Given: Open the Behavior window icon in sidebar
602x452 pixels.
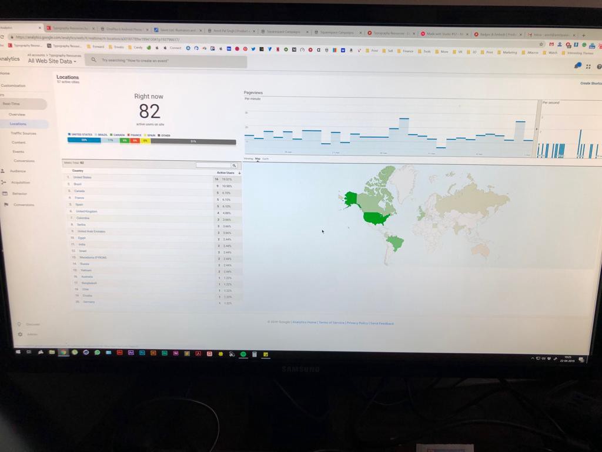Looking at the screenshot, I should coord(5,193).
